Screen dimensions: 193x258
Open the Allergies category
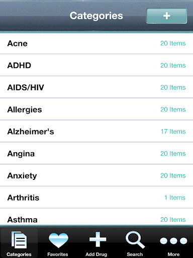point(96,109)
